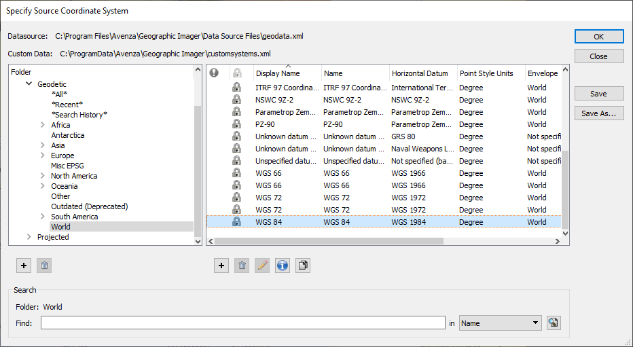The width and height of the screenshot is (633, 347).
Task: Select the *All* folder
Action: [x=59, y=94]
